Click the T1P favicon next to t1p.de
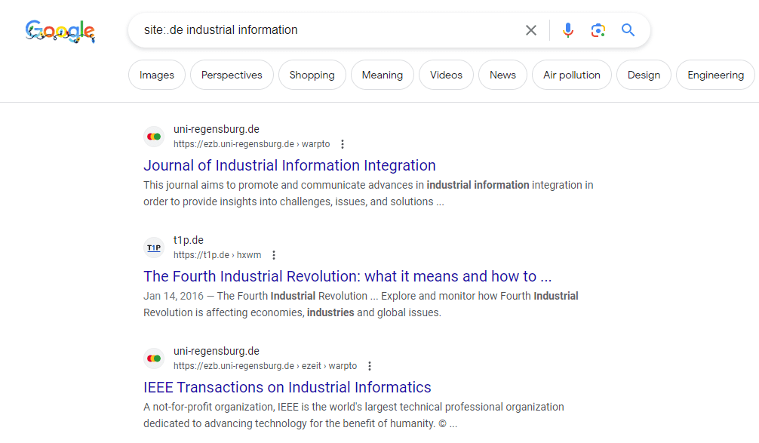Screen dimensions: 759x443 154,247
